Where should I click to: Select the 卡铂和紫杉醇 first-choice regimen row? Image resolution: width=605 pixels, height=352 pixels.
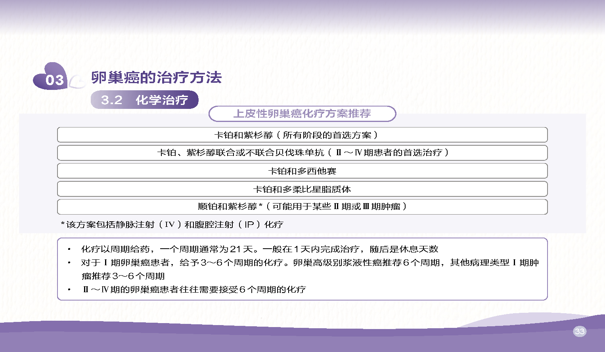click(x=302, y=135)
